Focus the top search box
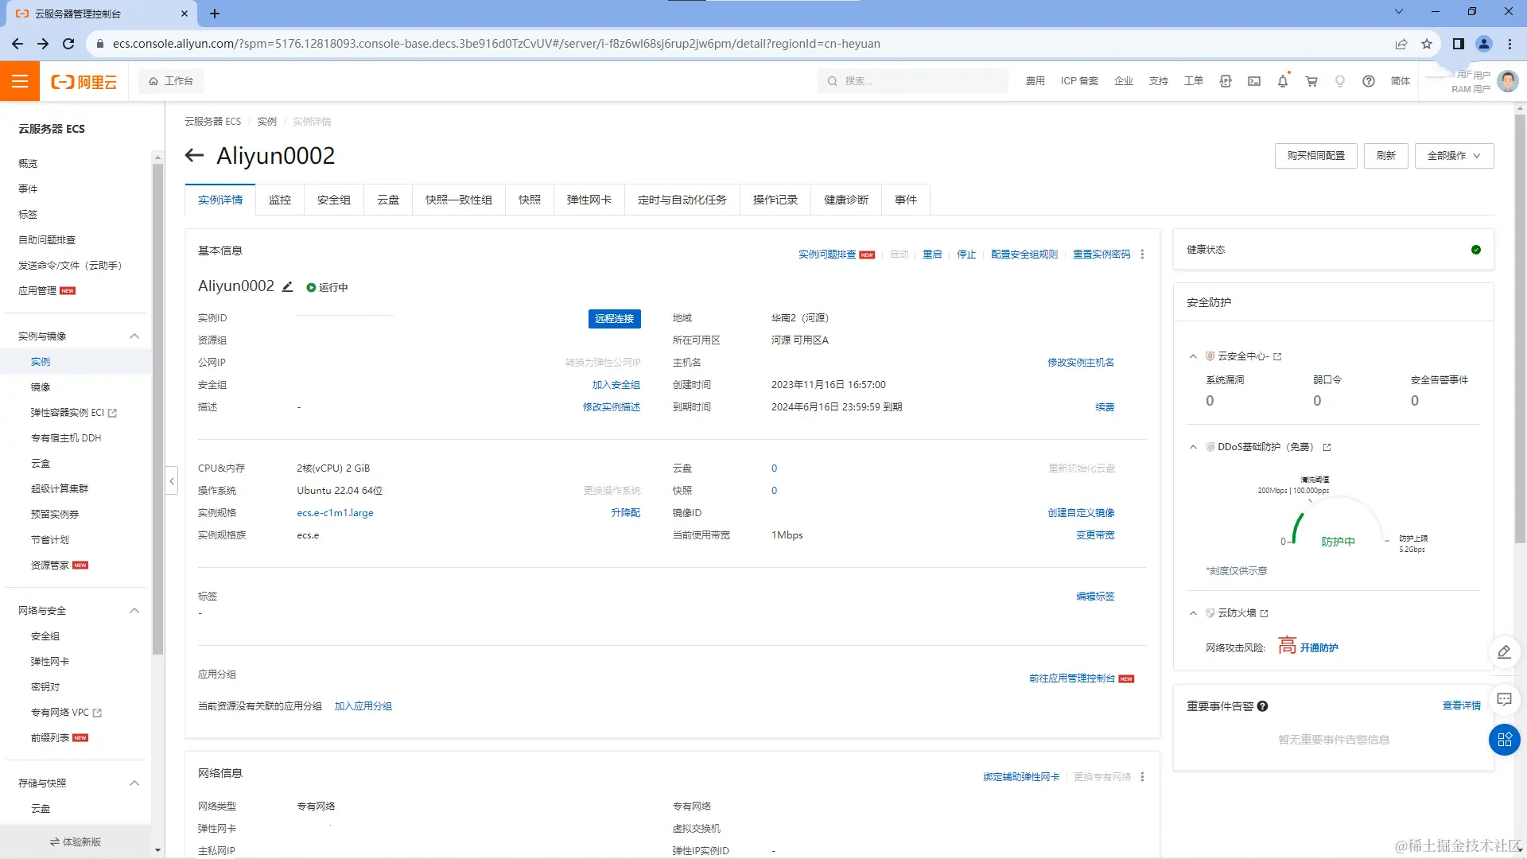The width and height of the screenshot is (1527, 859). pos(913,81)
